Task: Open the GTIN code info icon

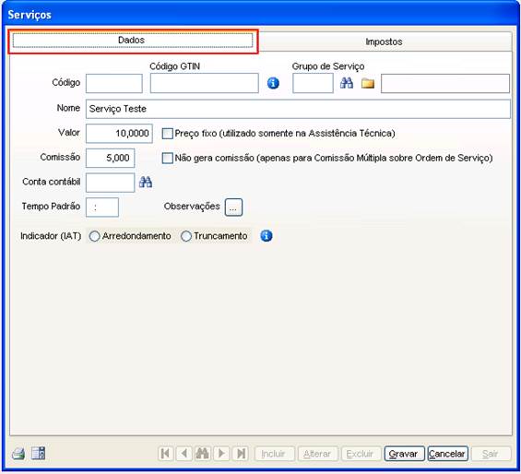Action: point(273,83)
